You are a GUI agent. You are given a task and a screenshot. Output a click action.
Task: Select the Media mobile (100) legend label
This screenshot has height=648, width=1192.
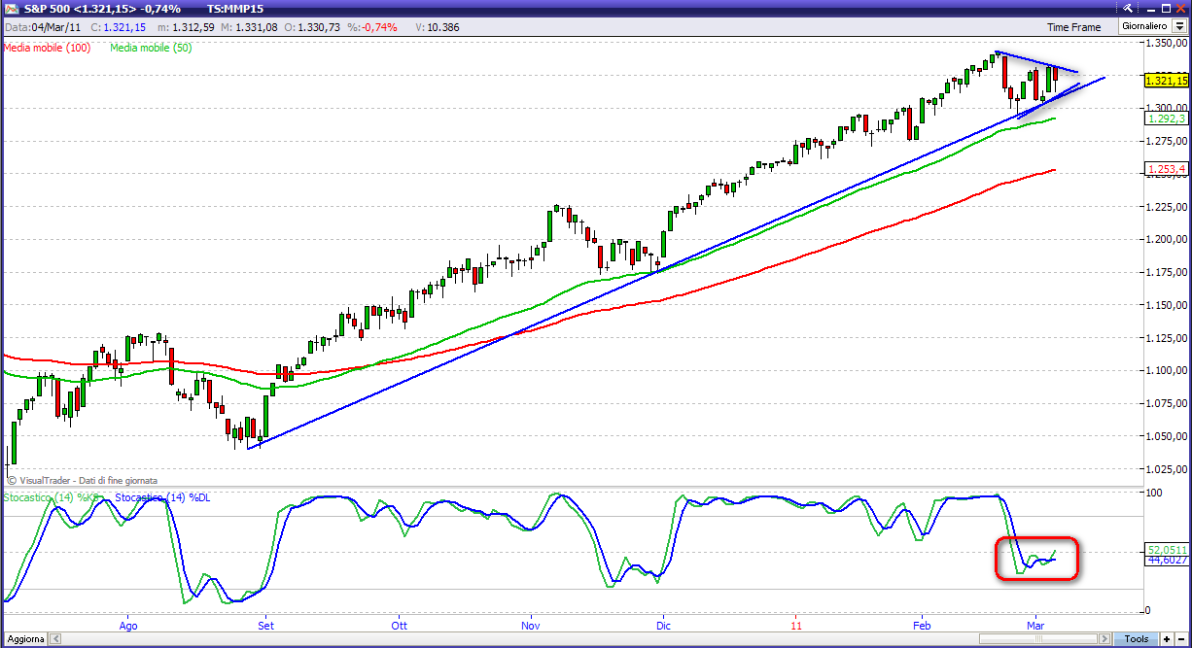[48, 47]
